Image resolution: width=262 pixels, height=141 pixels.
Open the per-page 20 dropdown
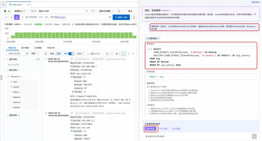pyautogui.click(x=109, y=54)
